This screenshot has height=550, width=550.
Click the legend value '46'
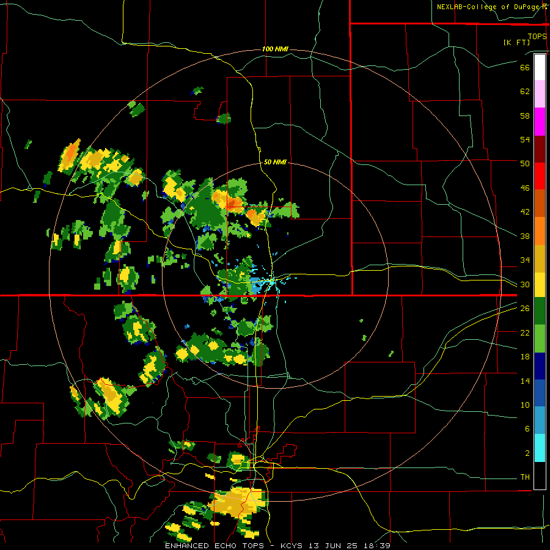click(525, 188)
